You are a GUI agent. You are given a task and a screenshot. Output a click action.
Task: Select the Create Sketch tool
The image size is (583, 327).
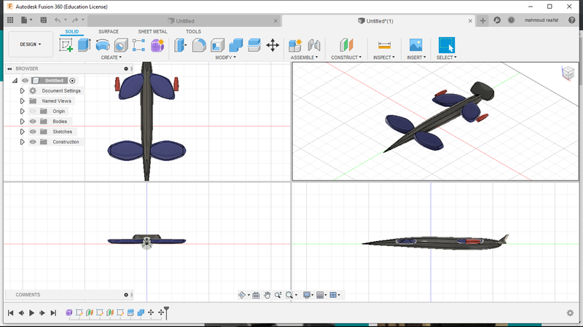[x=66, y=45]
